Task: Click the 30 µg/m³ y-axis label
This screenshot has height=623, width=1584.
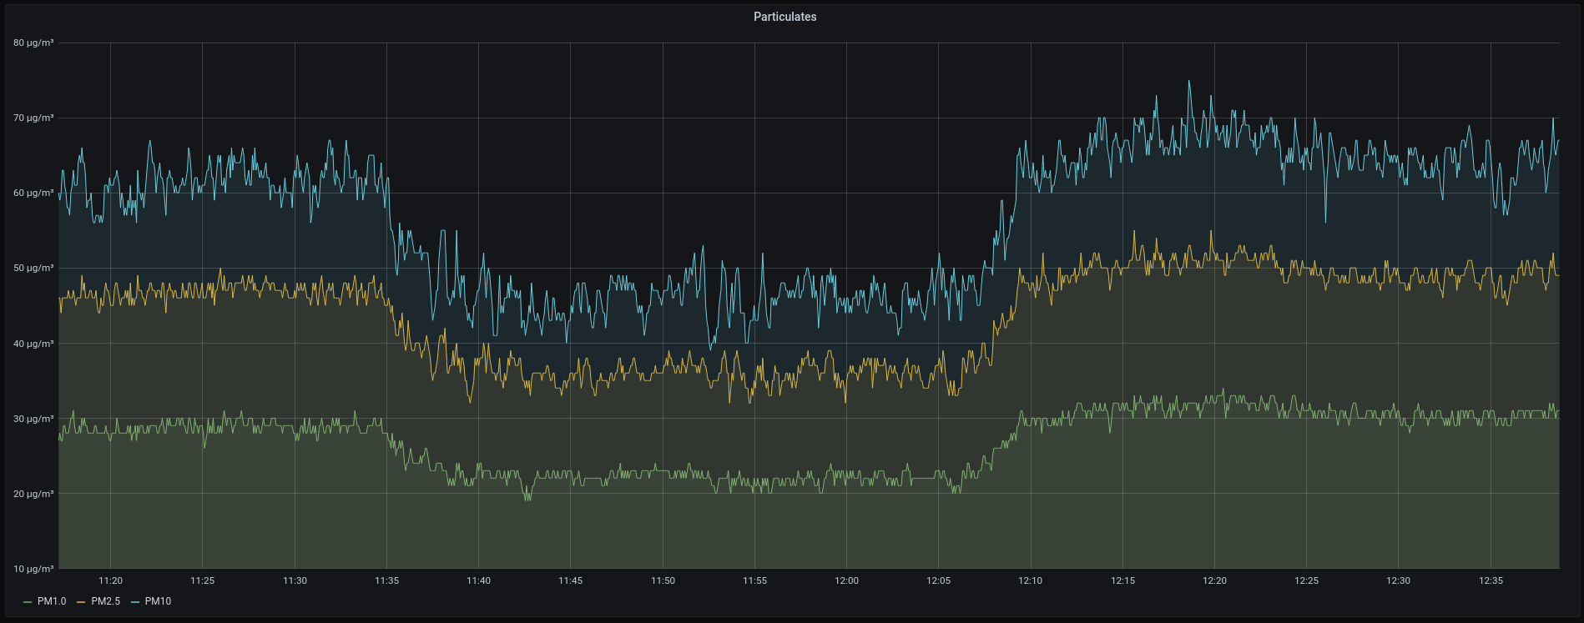Action: tap(33, 419)
